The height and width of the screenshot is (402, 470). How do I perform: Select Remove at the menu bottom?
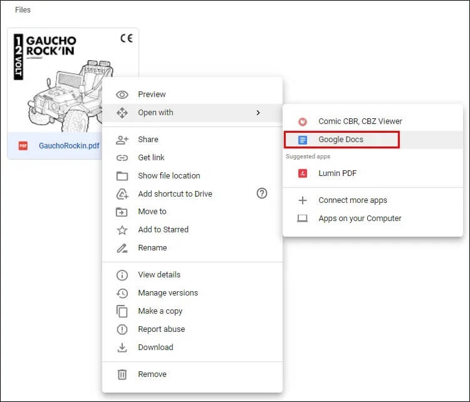click(192, 374)
